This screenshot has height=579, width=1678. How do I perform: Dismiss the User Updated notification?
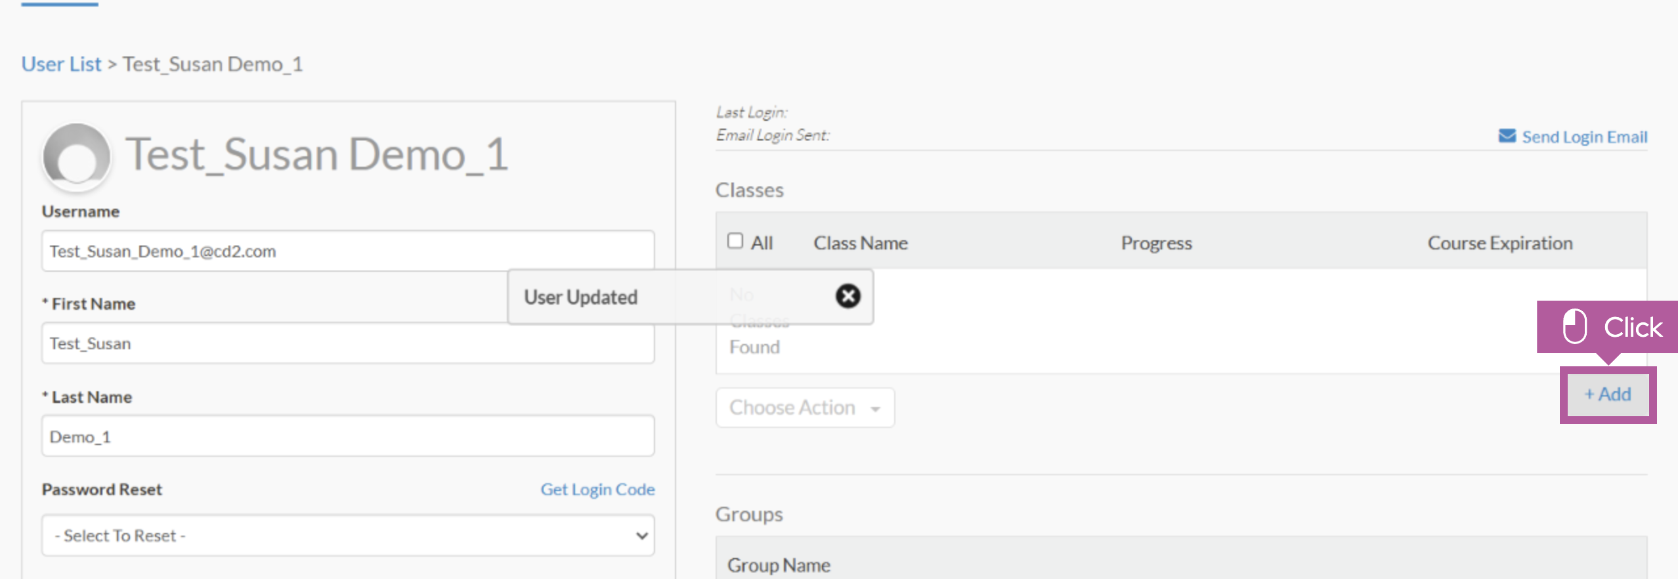[x=848, y=296]
